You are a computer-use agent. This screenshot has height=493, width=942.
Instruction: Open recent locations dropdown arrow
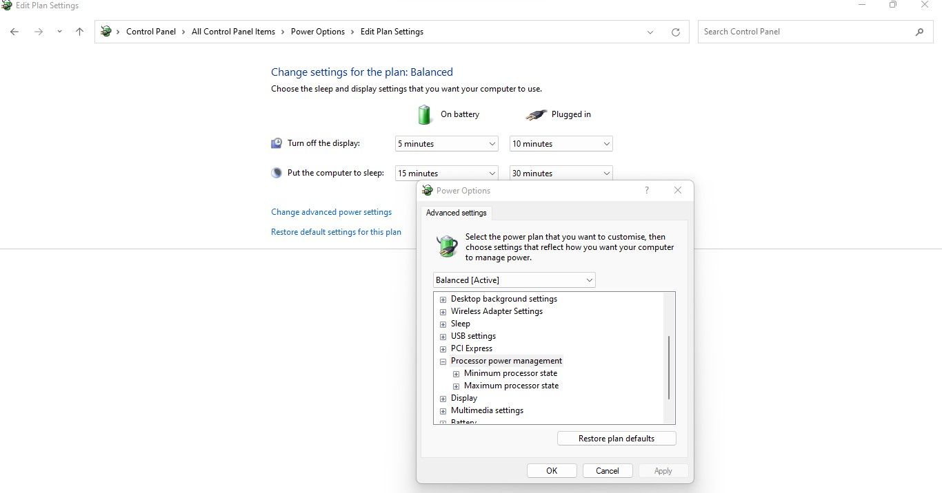click(x=59, y=32)
